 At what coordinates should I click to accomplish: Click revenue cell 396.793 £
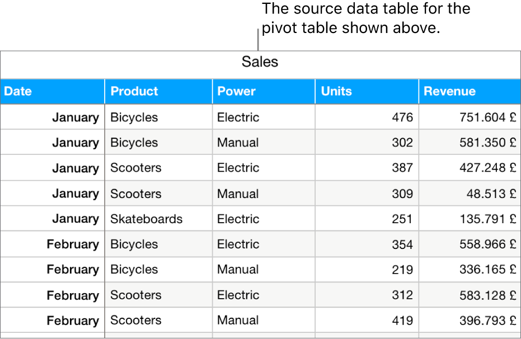[x=469, y=321]
